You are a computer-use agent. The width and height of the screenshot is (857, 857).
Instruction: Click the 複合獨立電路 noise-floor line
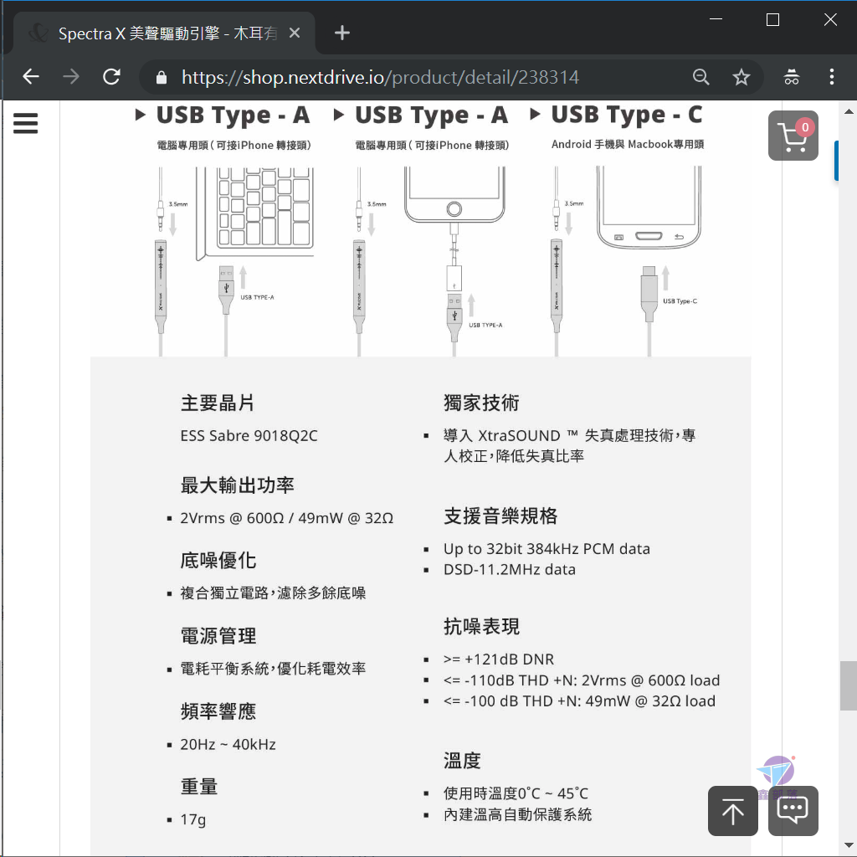point(274,593)
